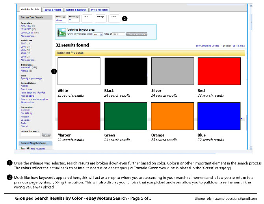Expand More choices under Model Year
The image size is (264, 204).
click(28, 60)
